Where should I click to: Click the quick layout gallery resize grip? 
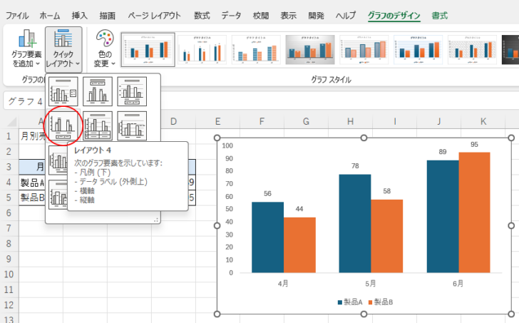(x=156, y=220)
